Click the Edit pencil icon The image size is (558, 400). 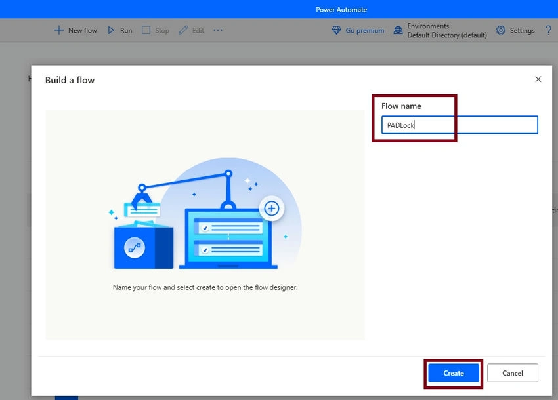tap(183, 30)
